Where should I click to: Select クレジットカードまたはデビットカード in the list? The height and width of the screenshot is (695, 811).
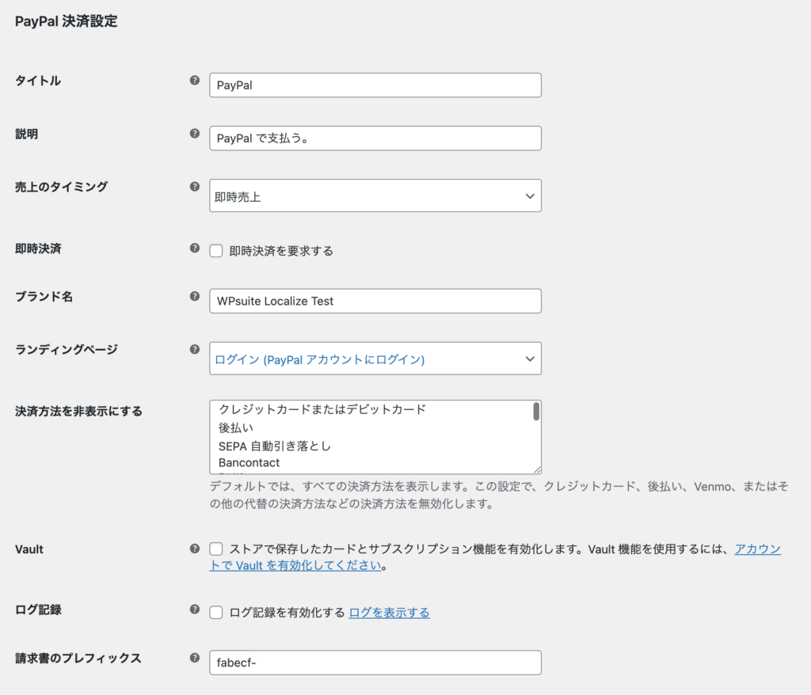322,409
